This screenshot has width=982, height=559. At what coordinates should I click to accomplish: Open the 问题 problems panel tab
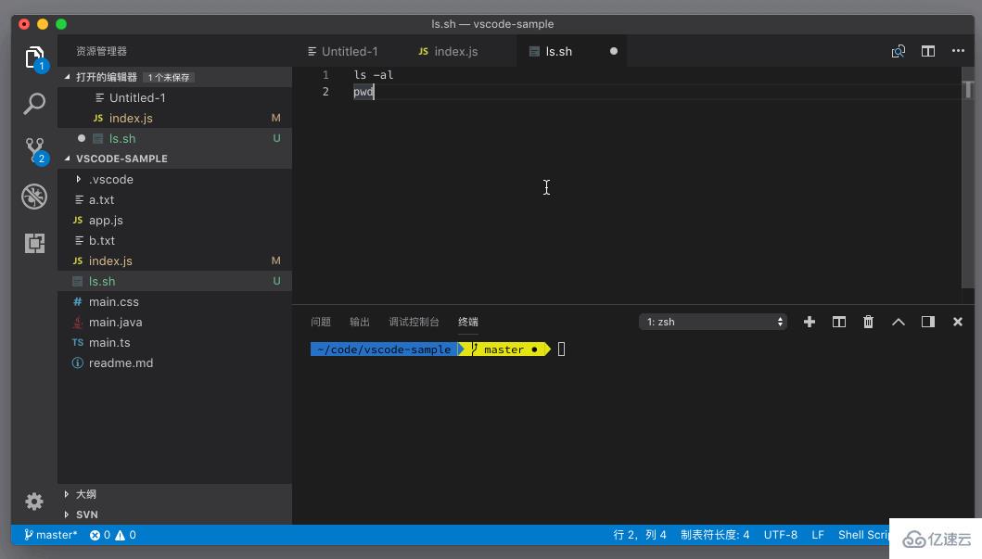(x=321, y=322)
